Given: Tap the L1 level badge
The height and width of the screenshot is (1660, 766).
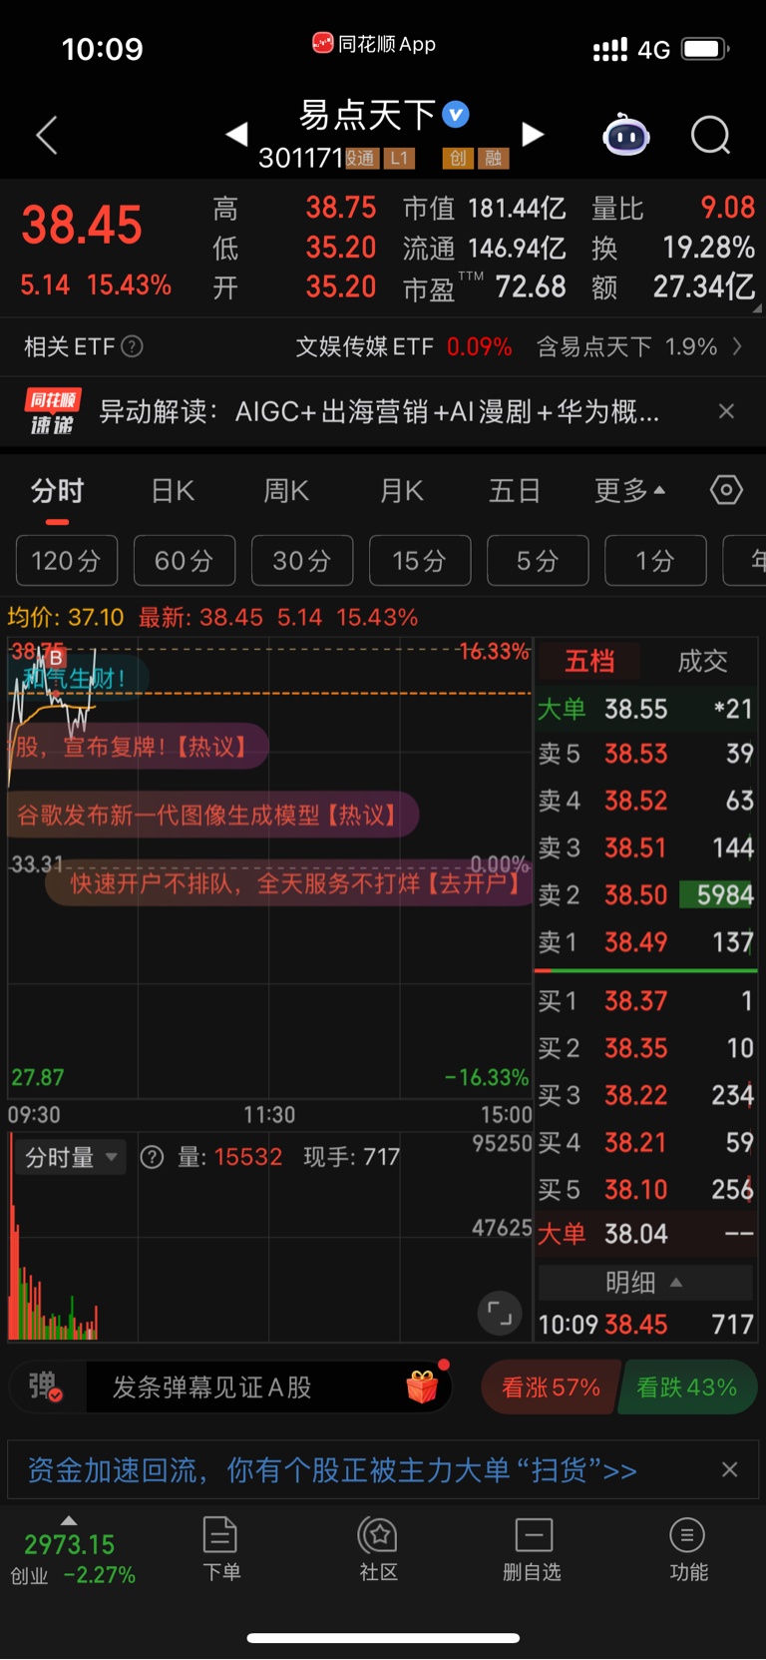Looking at the screenshot, I should tap(399, 158).
